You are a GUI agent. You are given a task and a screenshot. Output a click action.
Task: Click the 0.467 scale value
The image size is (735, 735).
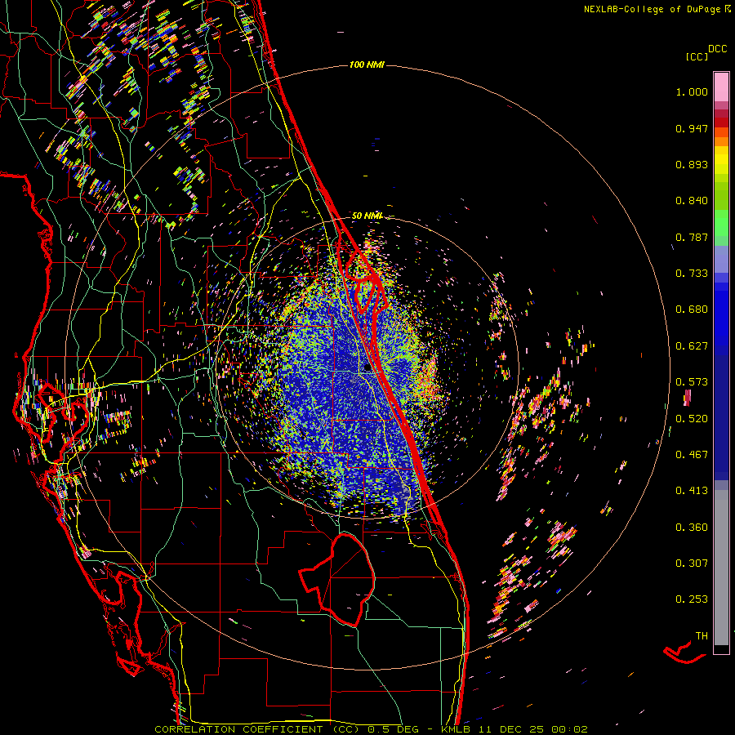[692, 455]
